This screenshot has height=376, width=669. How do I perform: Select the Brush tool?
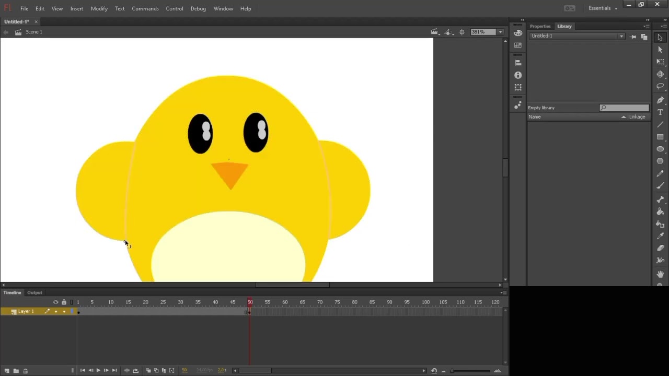(660, 185)
